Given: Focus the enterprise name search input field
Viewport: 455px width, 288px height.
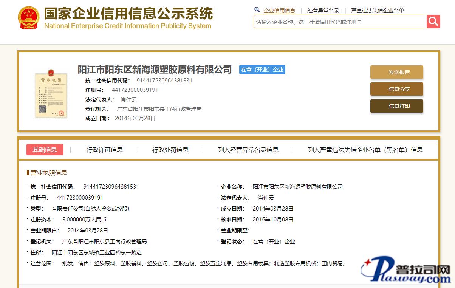Looking at the screenshot, I should pos(340,22).
